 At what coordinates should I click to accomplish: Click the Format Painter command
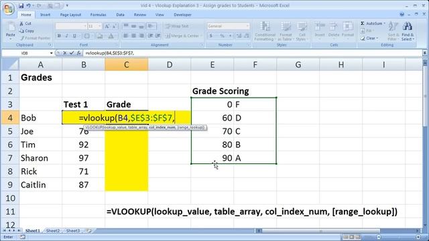coord(35,38)
